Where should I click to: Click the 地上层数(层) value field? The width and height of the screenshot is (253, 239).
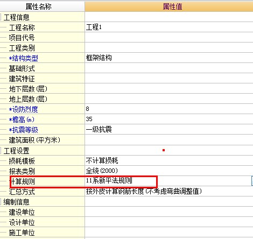(x=169, y=99)
